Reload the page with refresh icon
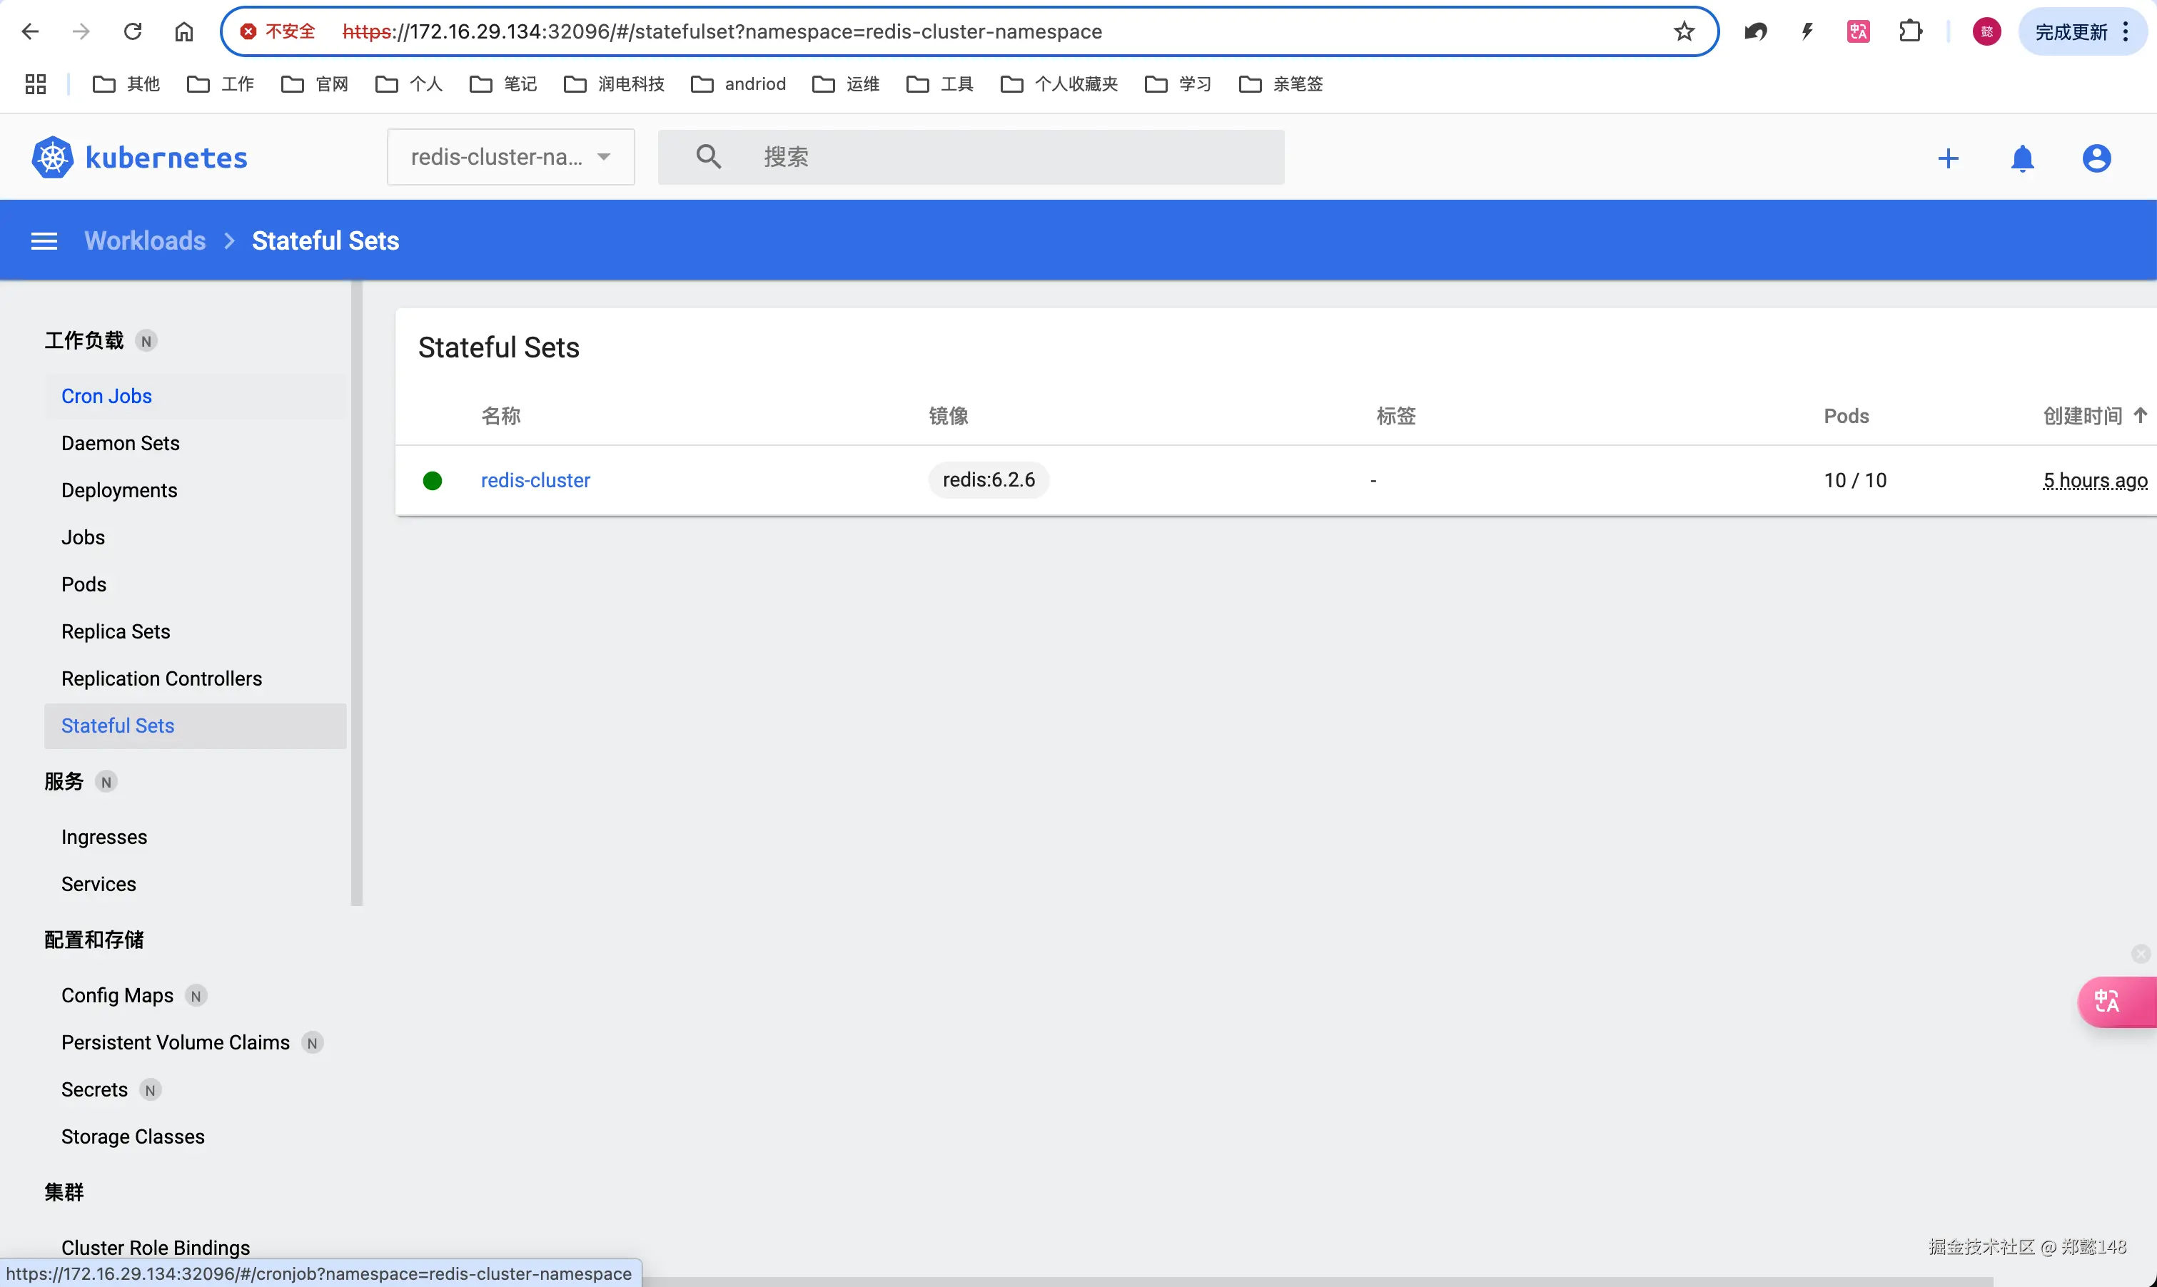 click(x=133, y=32)
